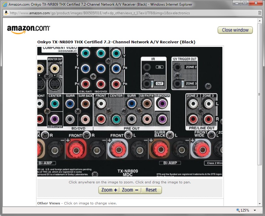Close the Internet Explorer window
265x216 pixels.
[256, 3]
